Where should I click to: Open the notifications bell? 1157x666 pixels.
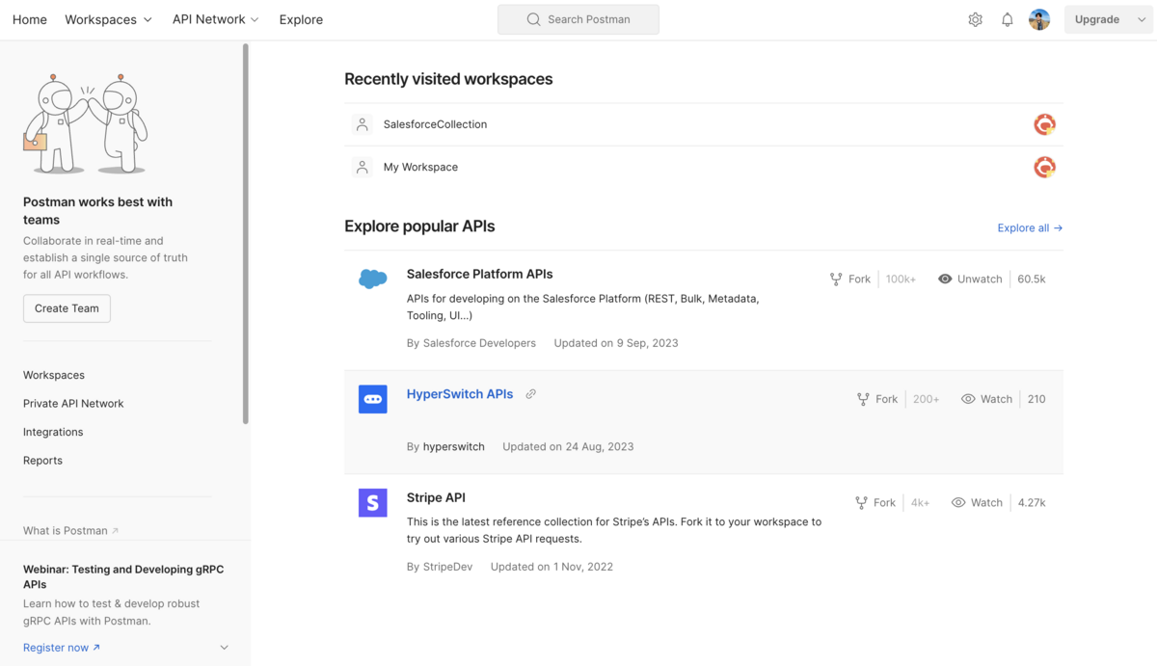click(1007, 19)
